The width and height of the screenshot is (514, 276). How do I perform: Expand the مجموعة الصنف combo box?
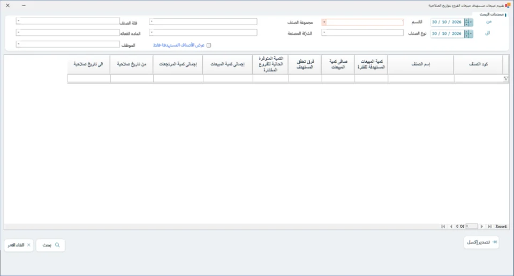tap(152, 21)
